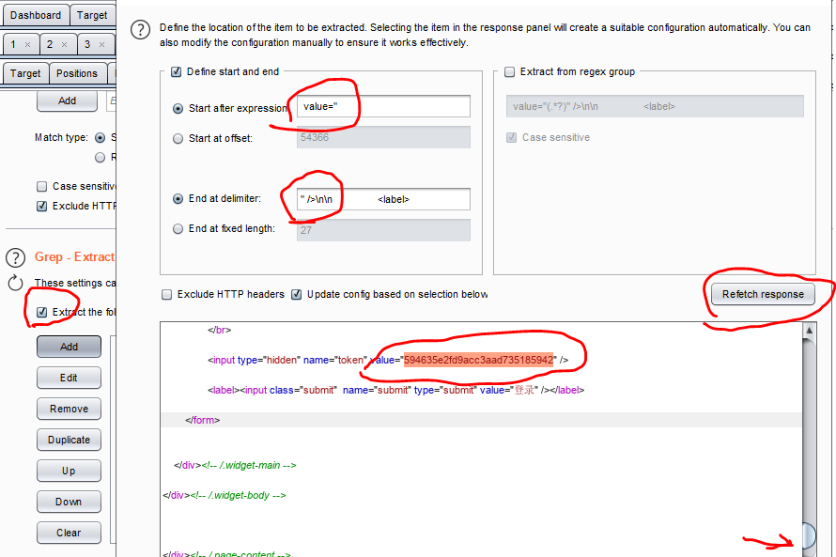The image size is (836, 557).
Task: Select Start after expression radio button
Action: pos(178,108)
